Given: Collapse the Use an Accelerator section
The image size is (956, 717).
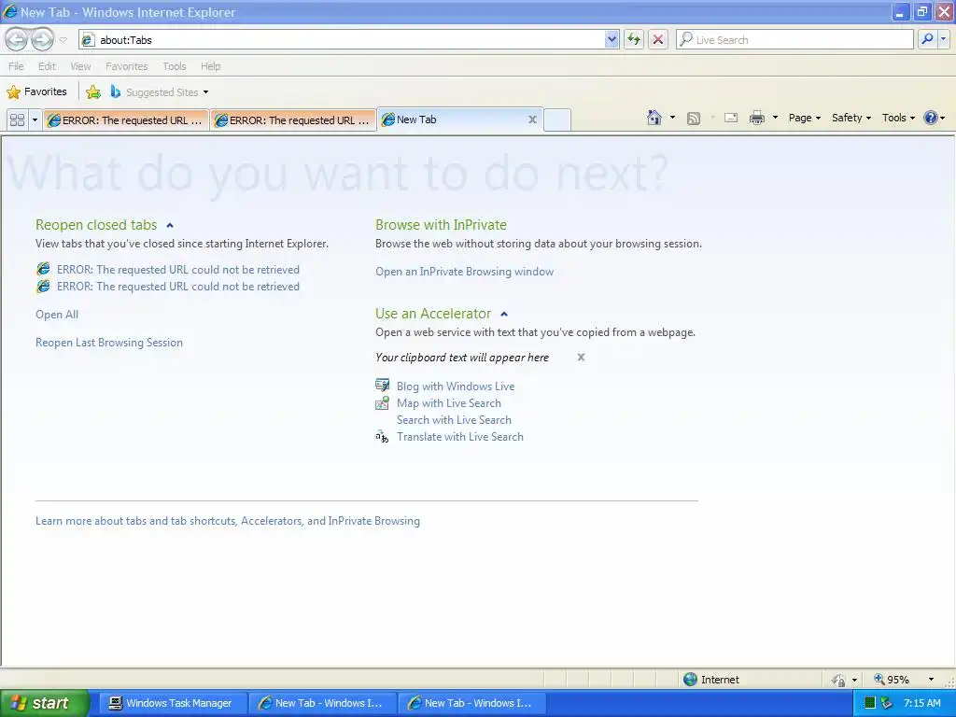Looking at the screenshot, I should pyautogui.click(x=504, y=314).
